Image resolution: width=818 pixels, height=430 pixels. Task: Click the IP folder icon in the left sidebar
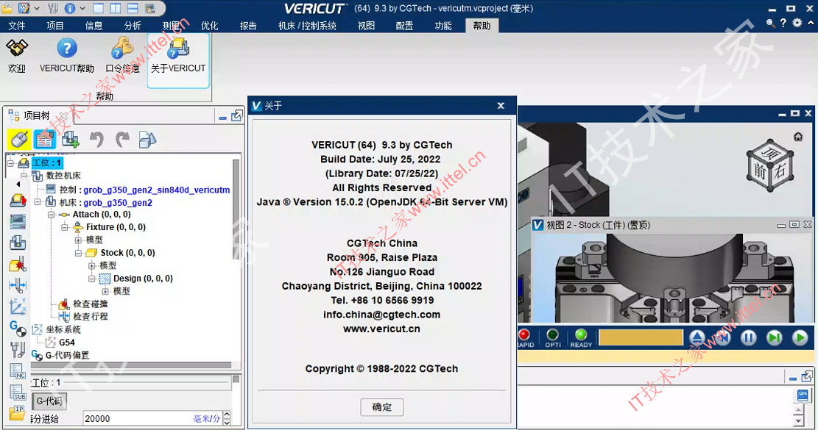[x=18, y=413]
